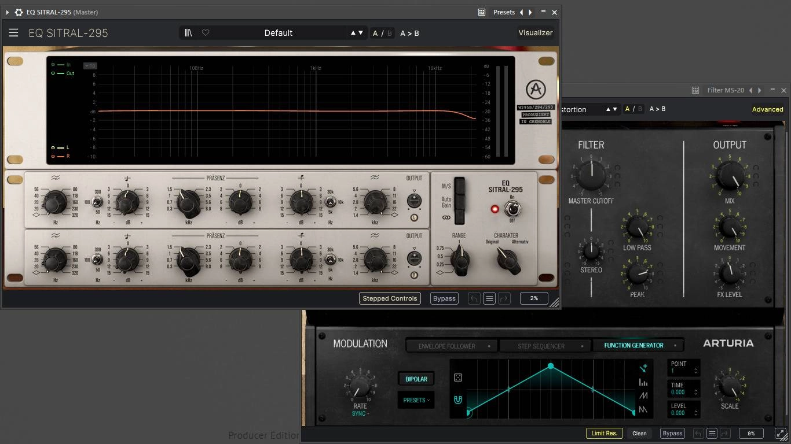
Task: Click the dice randomize icon in function generator
Action: 458,378
